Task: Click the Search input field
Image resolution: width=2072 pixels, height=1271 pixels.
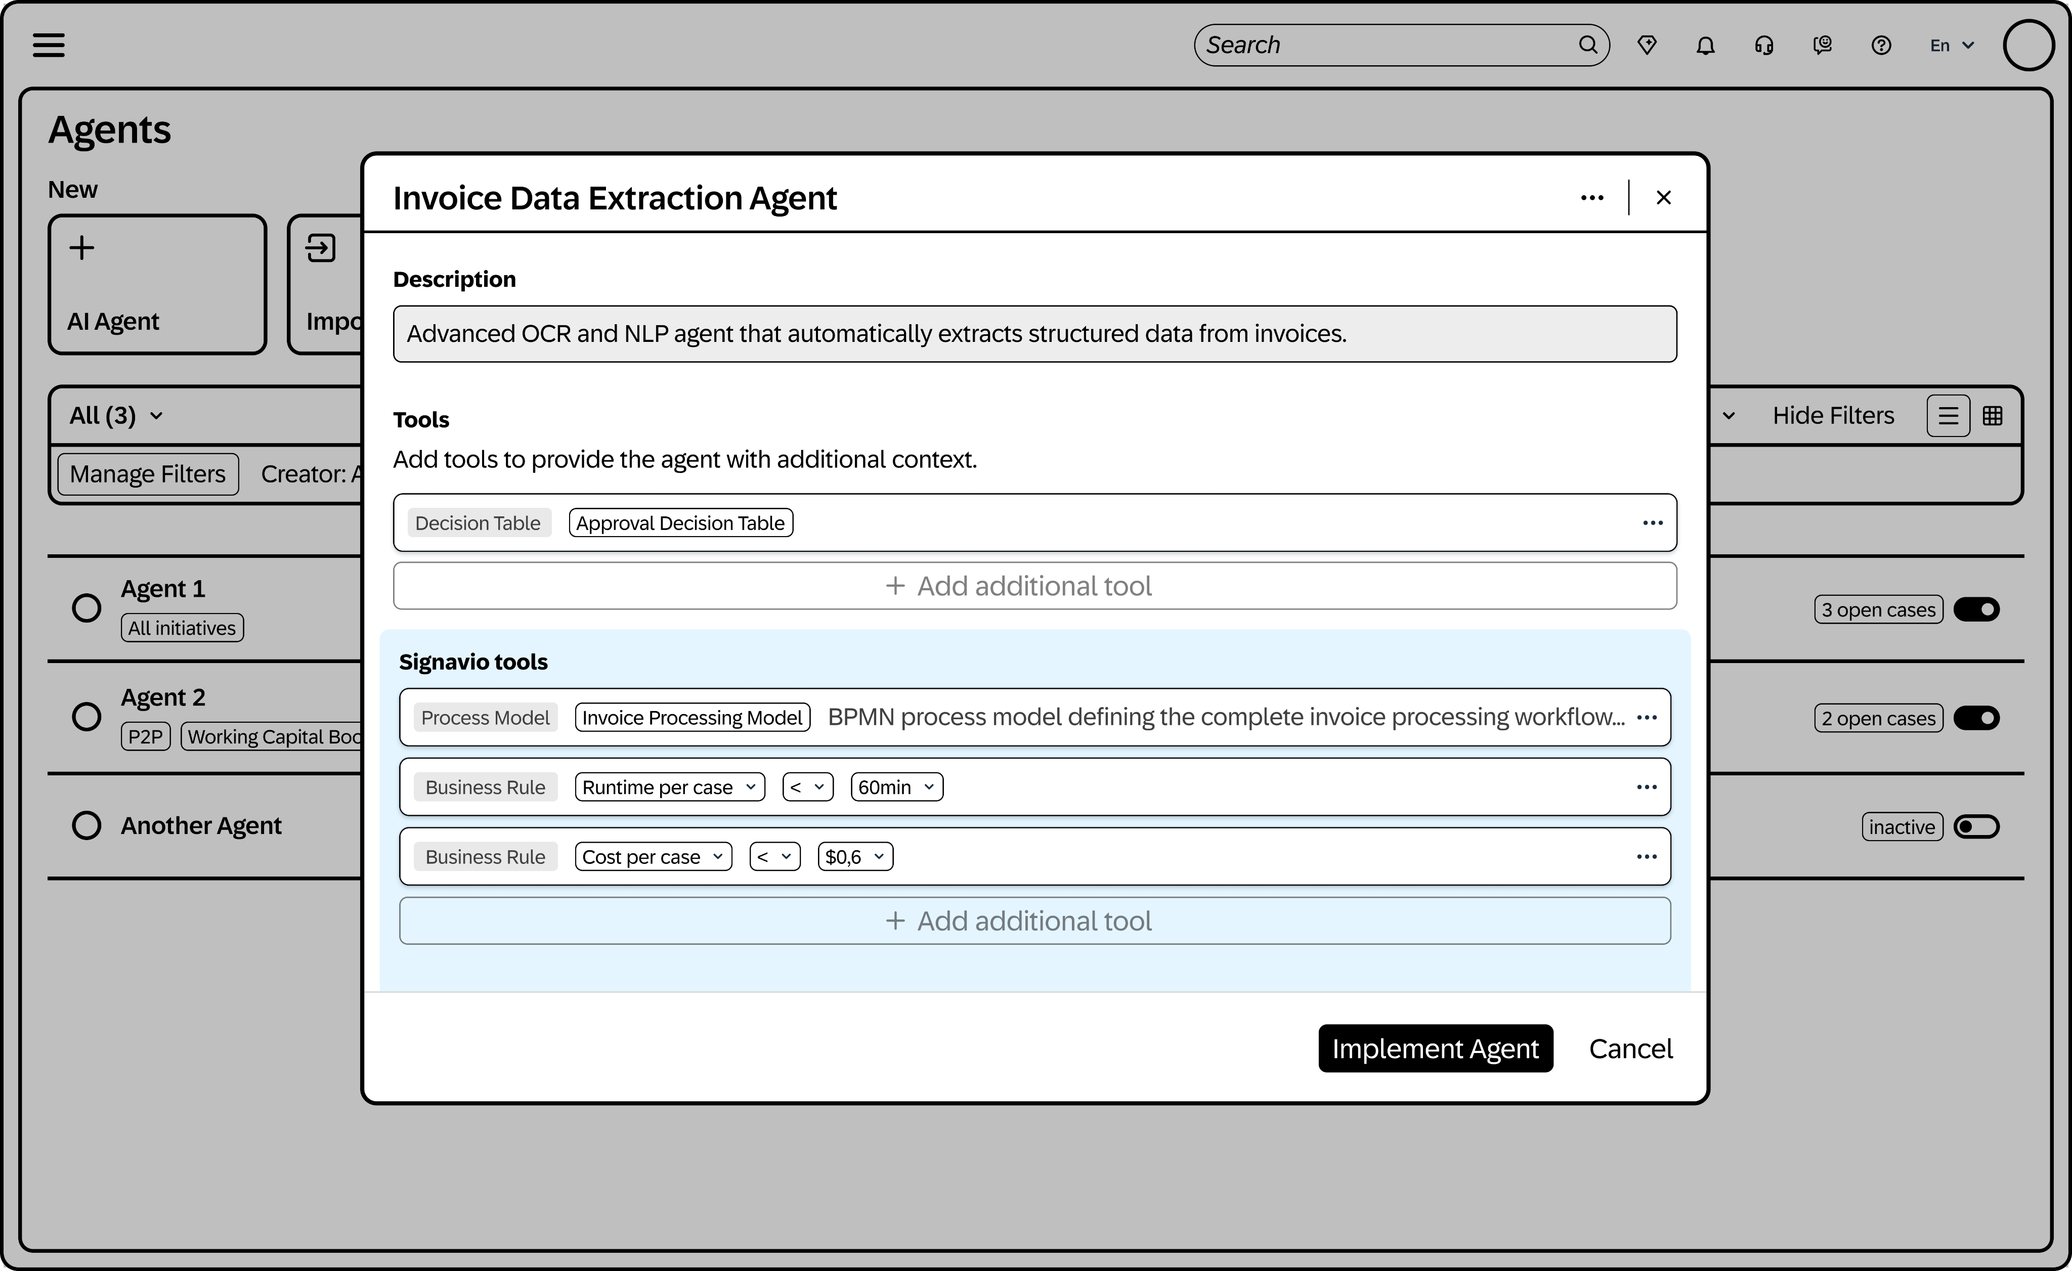Action: [1388, 46]
